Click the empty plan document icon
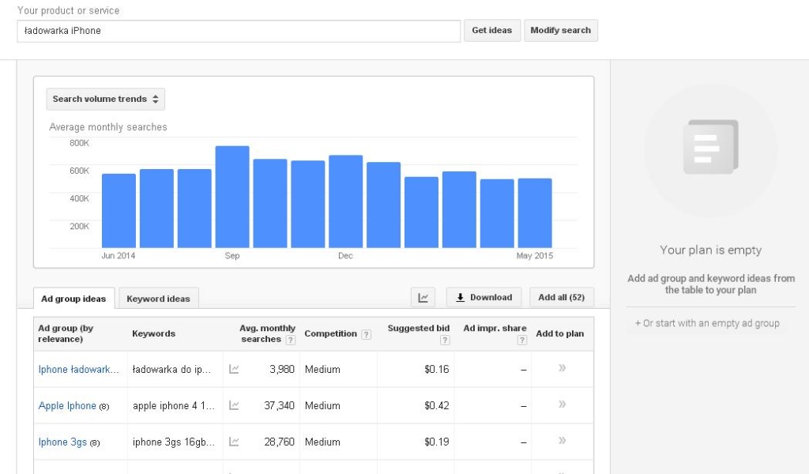809x474 pixels. (710, 147)
